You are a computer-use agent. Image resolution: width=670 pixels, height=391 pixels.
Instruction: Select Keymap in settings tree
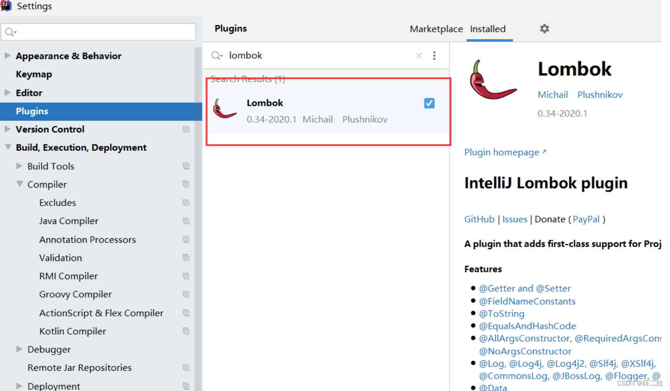pos(34,74)
